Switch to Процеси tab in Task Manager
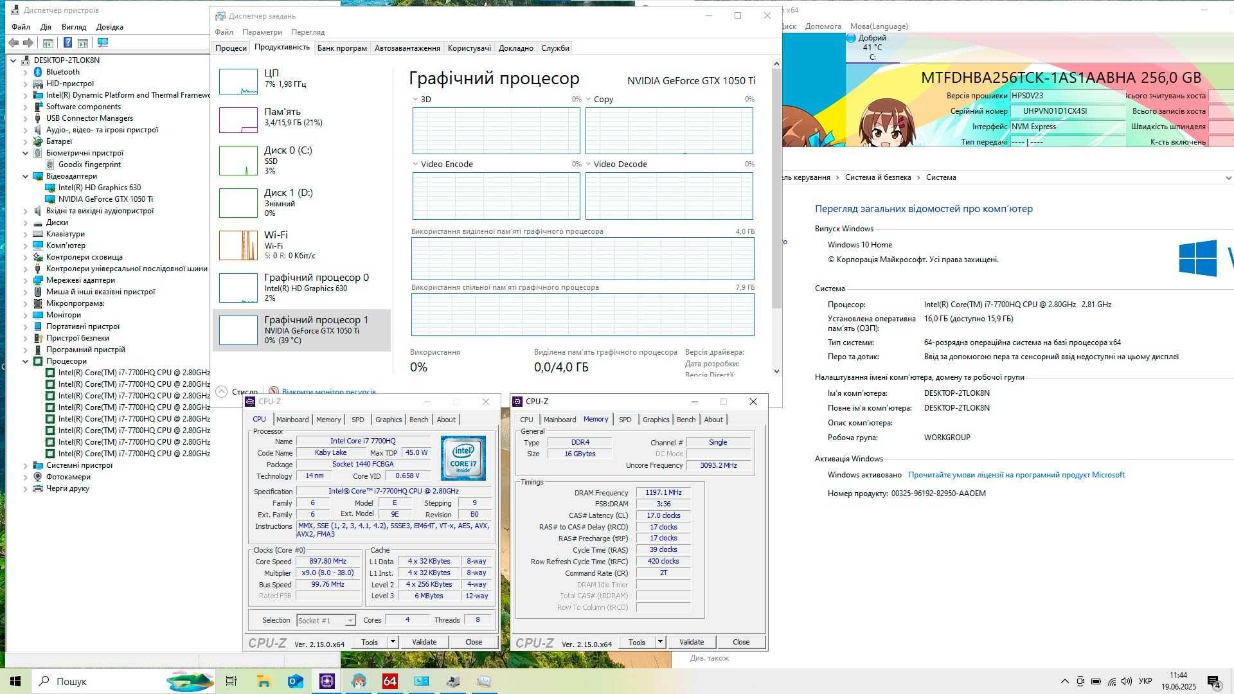This screenshot has width=1234, height=694. point(231,48)
